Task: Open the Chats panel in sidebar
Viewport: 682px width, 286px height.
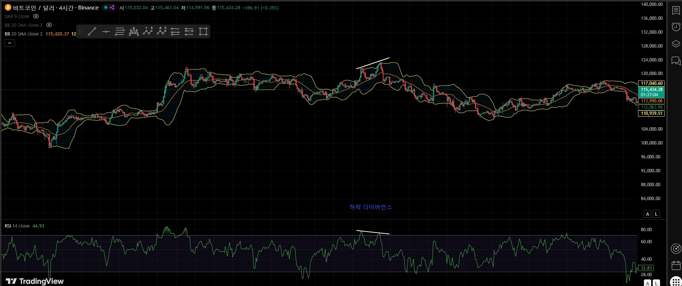Action: [676, 61]
